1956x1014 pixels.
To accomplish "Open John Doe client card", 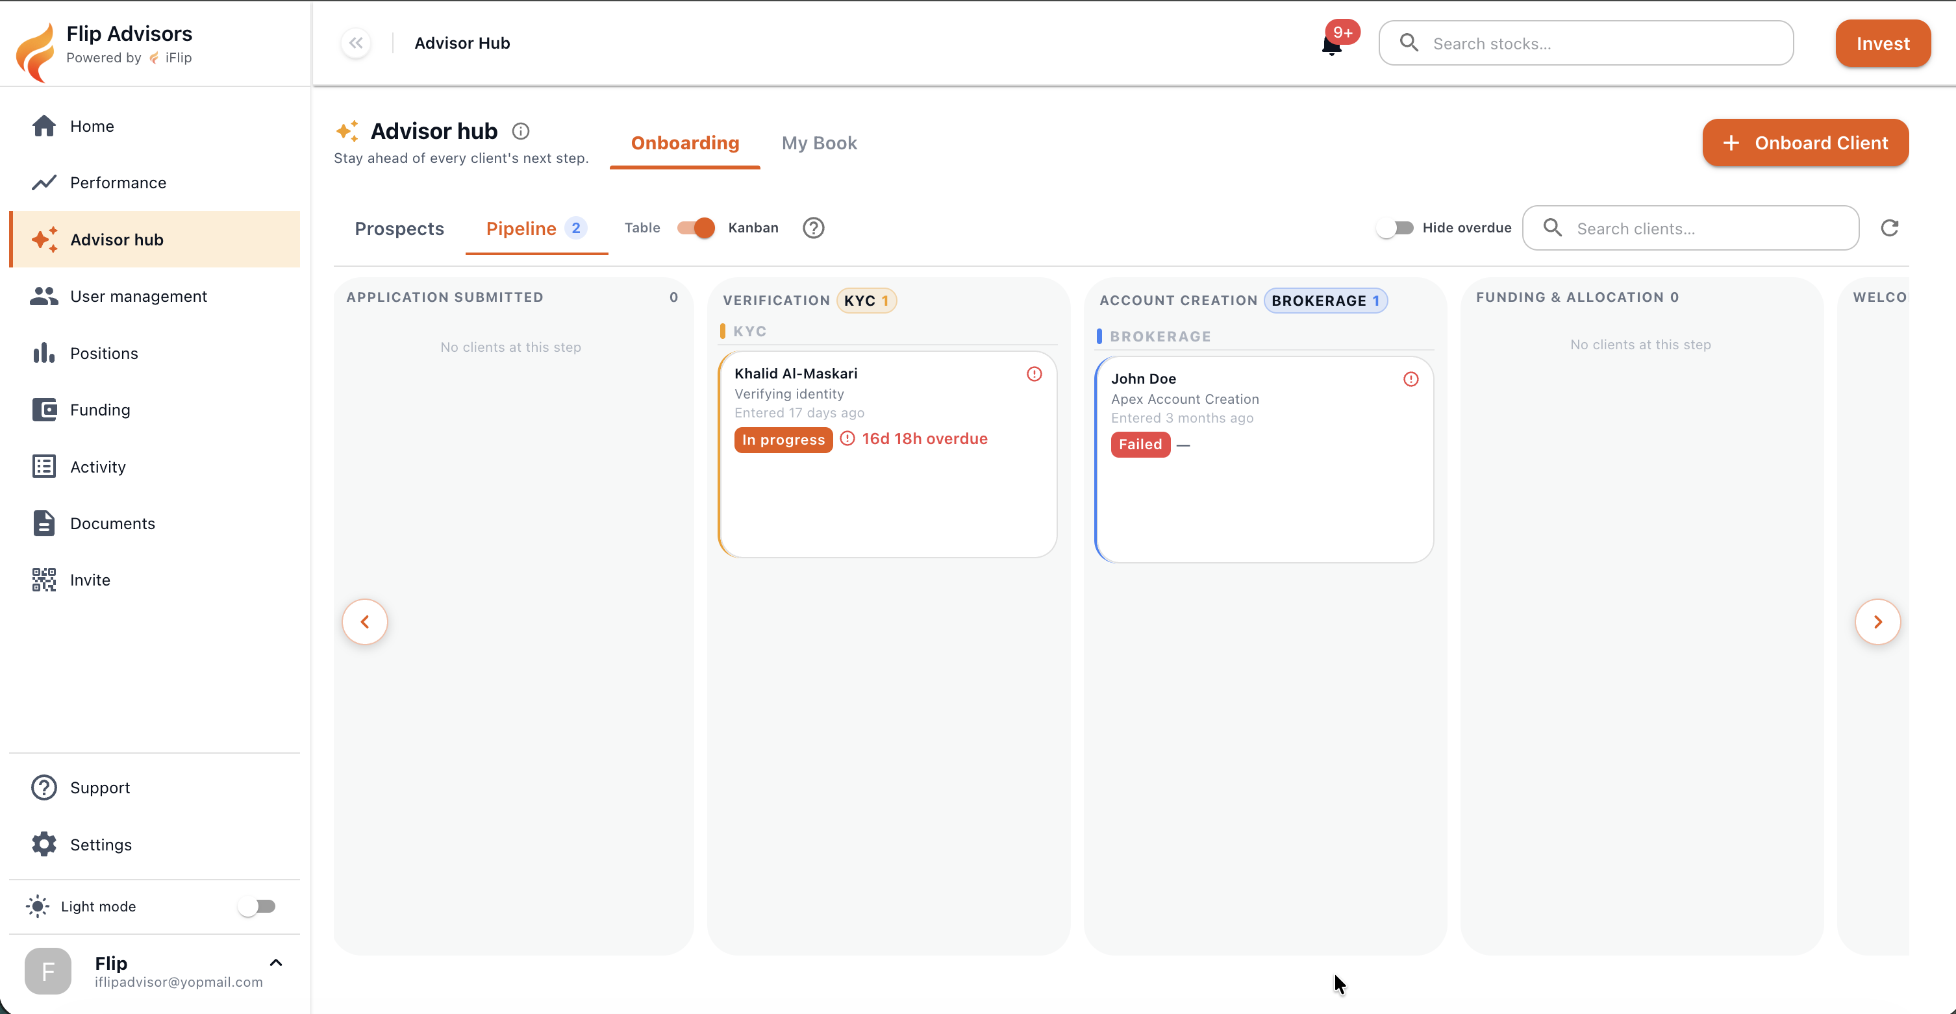I will click(1264, 459).
